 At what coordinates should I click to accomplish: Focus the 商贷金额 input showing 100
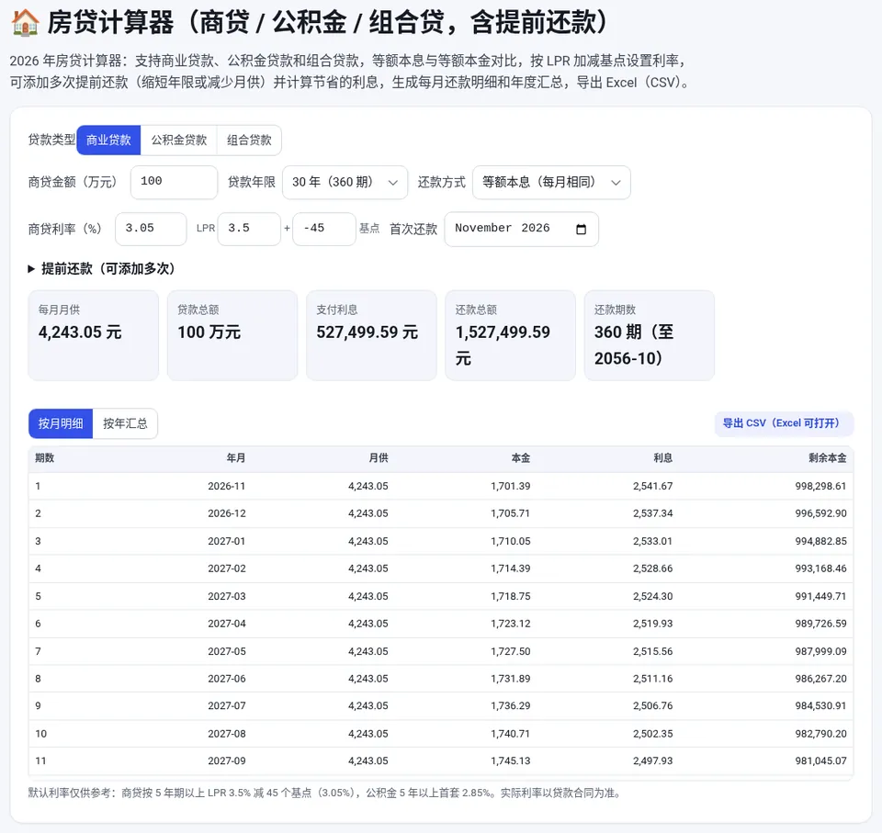click(x=174, y=182)
